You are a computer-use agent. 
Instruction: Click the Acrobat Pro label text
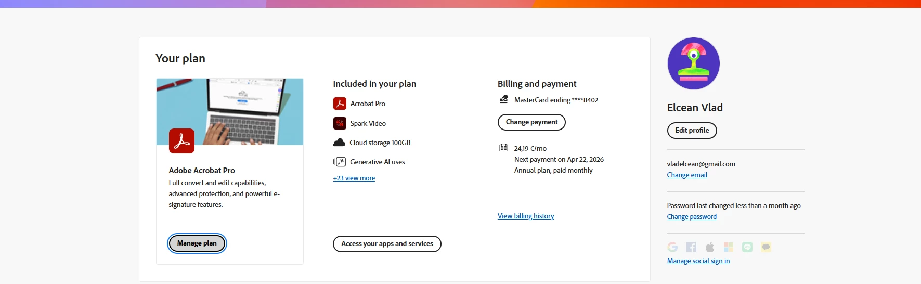tap(368, 104)
